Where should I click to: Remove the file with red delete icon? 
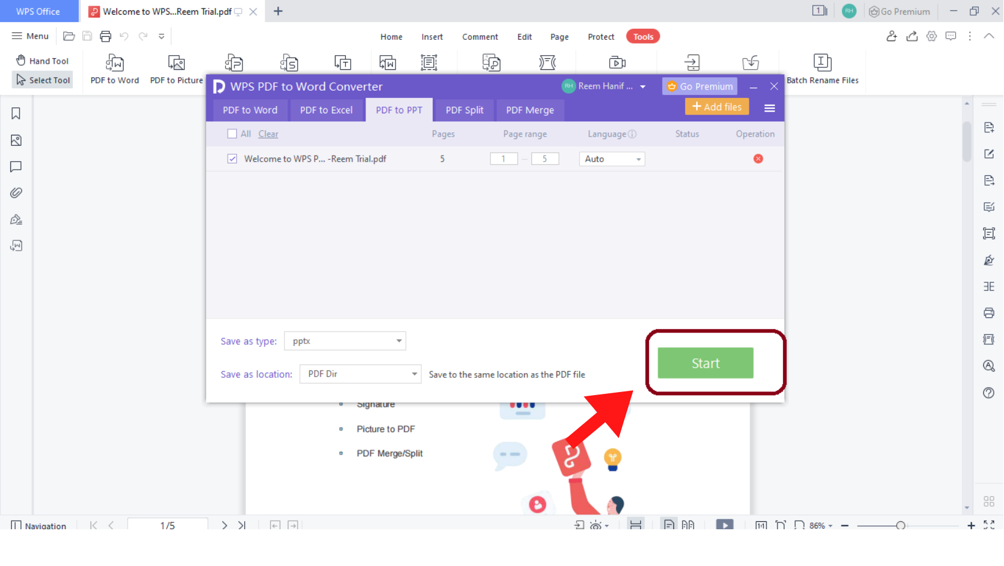[759, 159]
